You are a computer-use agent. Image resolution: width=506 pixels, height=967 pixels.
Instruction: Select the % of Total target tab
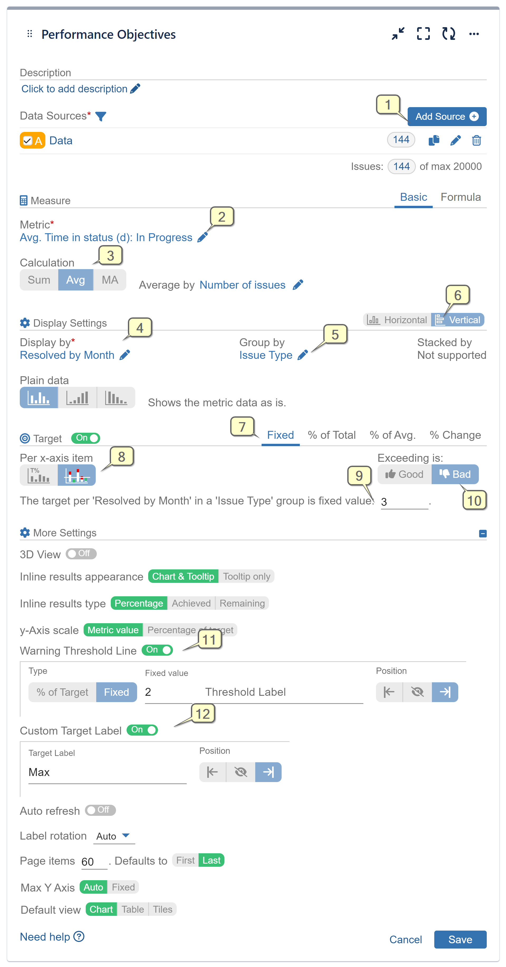pos(332,435)
